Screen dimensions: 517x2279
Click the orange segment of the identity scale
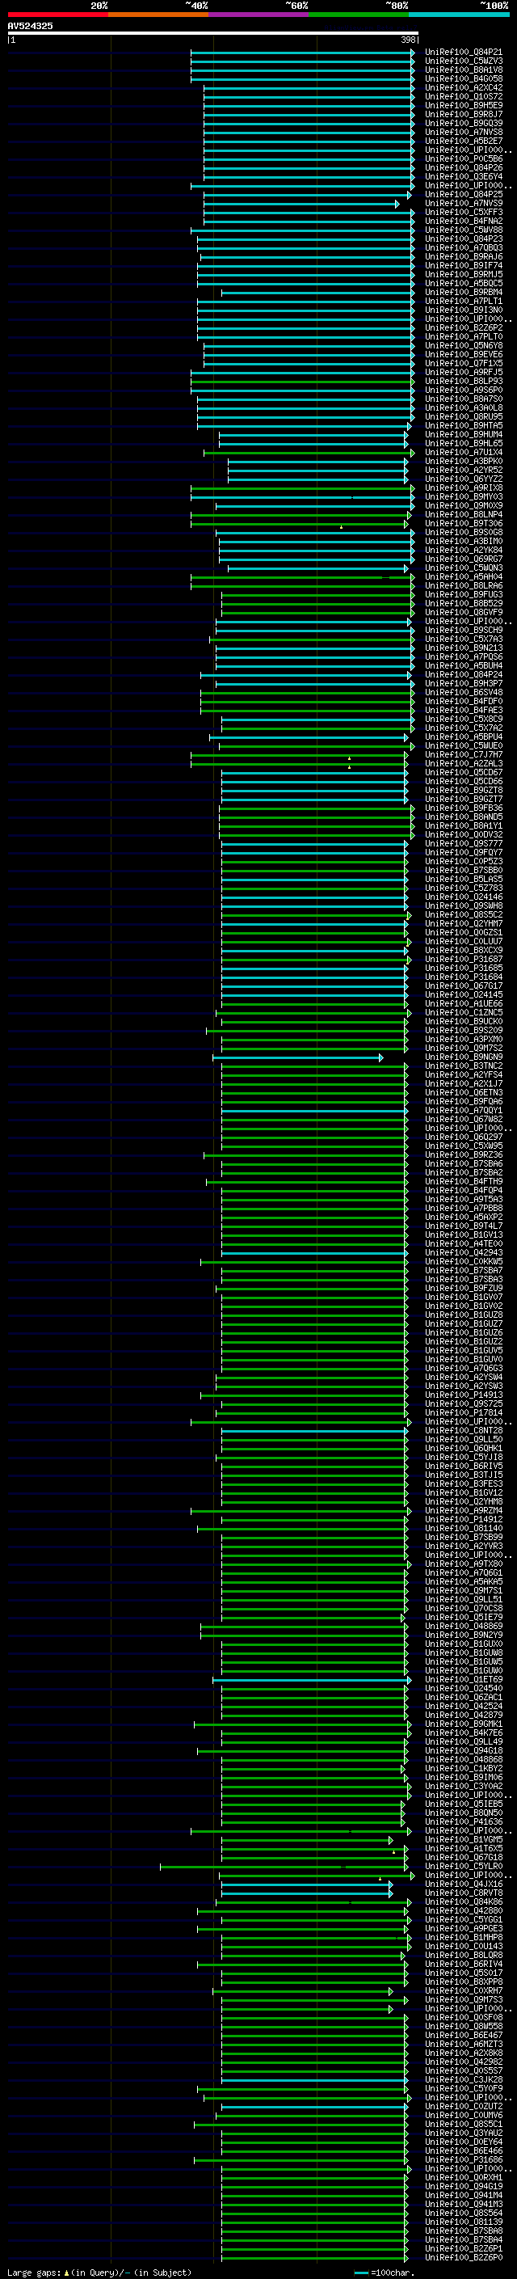[x=158, y=15]
